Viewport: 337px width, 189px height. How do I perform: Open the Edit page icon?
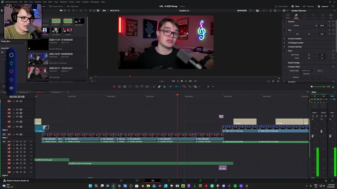(x=153, y=181)
